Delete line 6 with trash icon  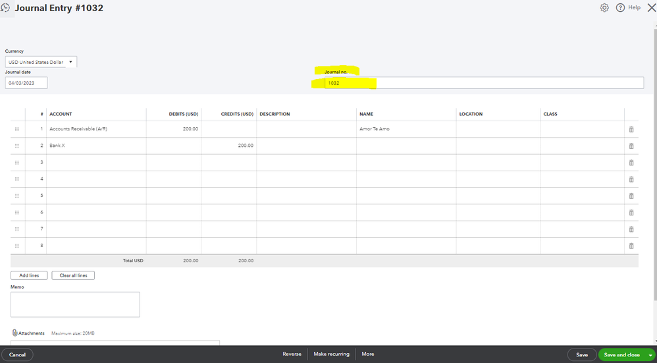[x=631, y=213]
